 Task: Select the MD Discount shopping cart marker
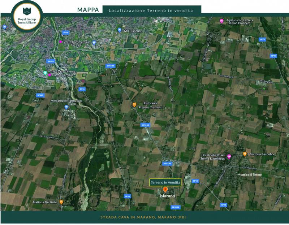pos(120,30)
